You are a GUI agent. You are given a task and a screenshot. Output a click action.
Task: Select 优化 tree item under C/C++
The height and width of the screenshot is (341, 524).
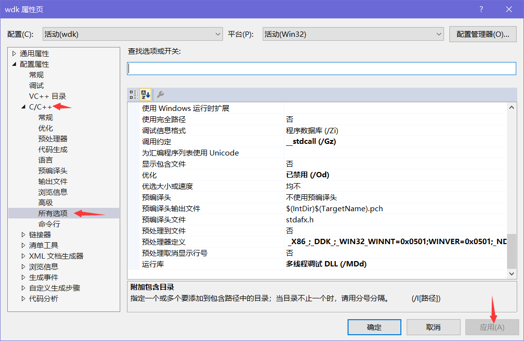click(x=46, y=128)
